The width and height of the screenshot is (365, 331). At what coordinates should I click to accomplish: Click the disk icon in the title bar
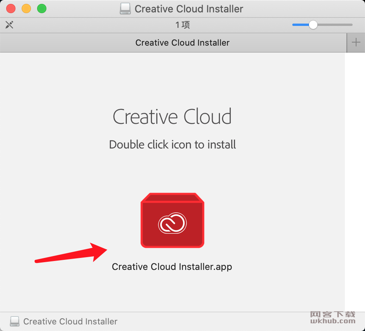click(125, 9)
